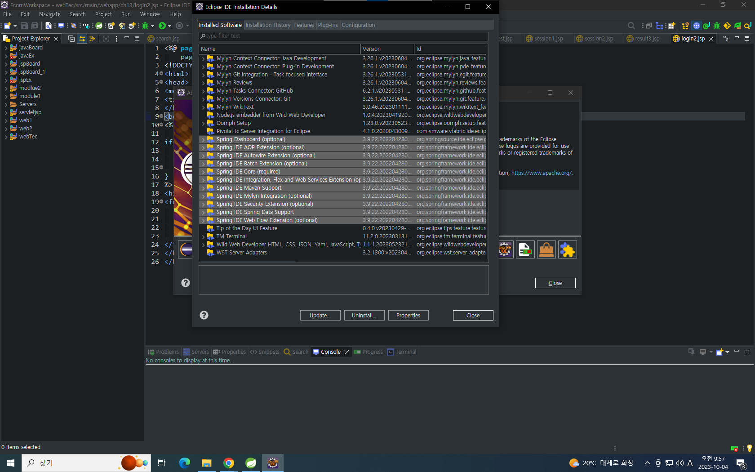755x472 pixels.
Task: Click the Uninstall... button
Action: pos(364,316)
